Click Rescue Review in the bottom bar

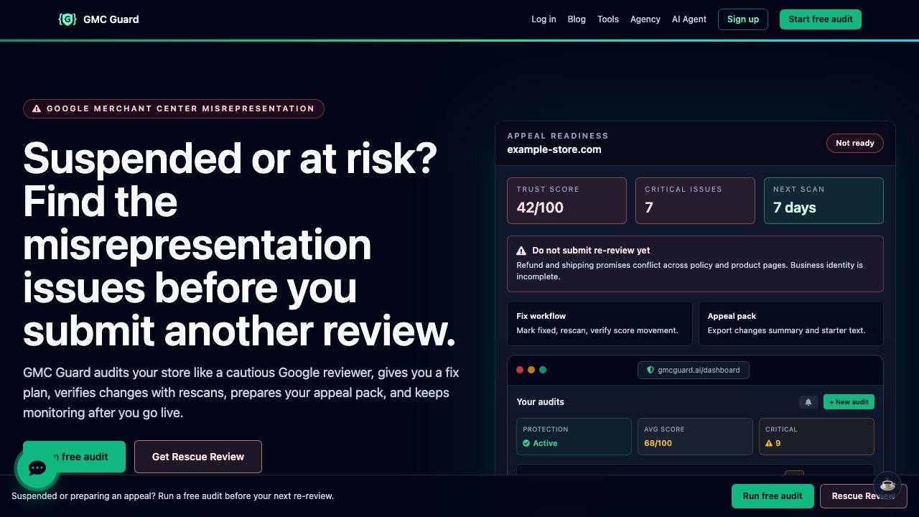(x=864, y=496)
